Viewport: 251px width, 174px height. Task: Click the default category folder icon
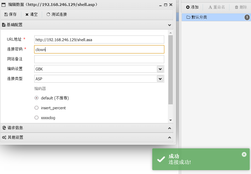(188, 17)
